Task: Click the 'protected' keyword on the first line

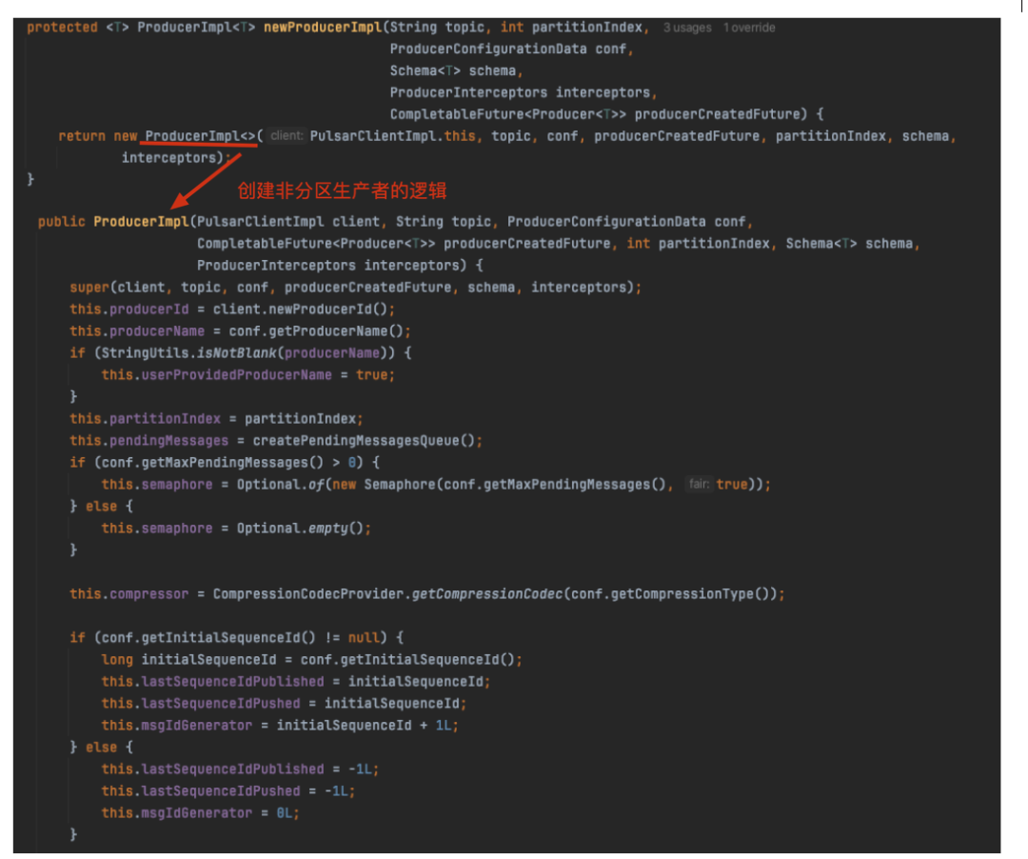Action: [x=62, y=28]
